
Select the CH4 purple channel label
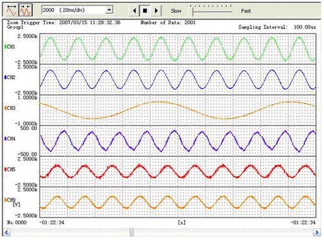pyautogui.click(x=10, y=138)
